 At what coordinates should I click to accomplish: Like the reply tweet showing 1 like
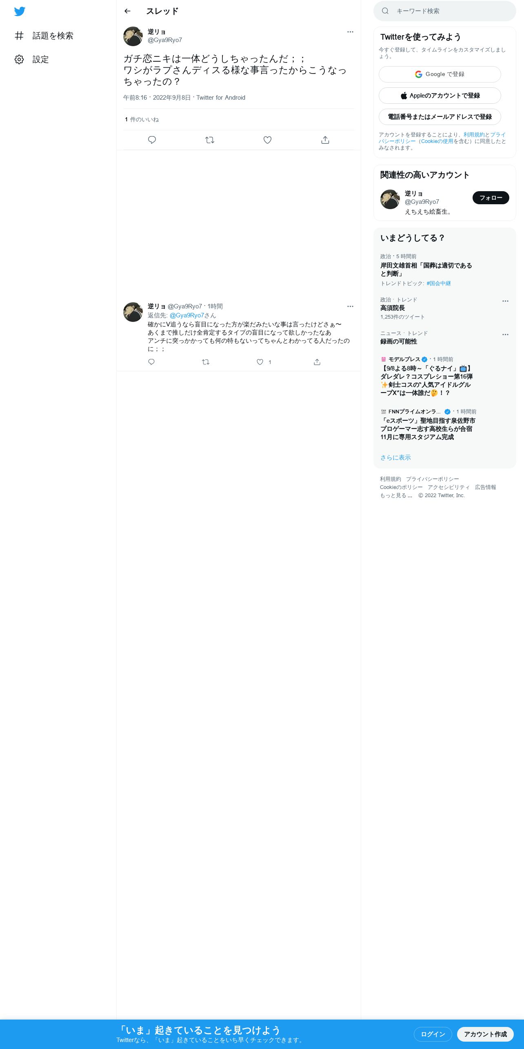point(260,362)
